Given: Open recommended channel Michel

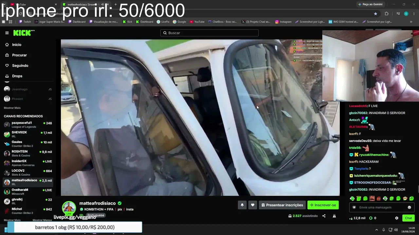Looking at the screenshot, I should pos(27,211).
